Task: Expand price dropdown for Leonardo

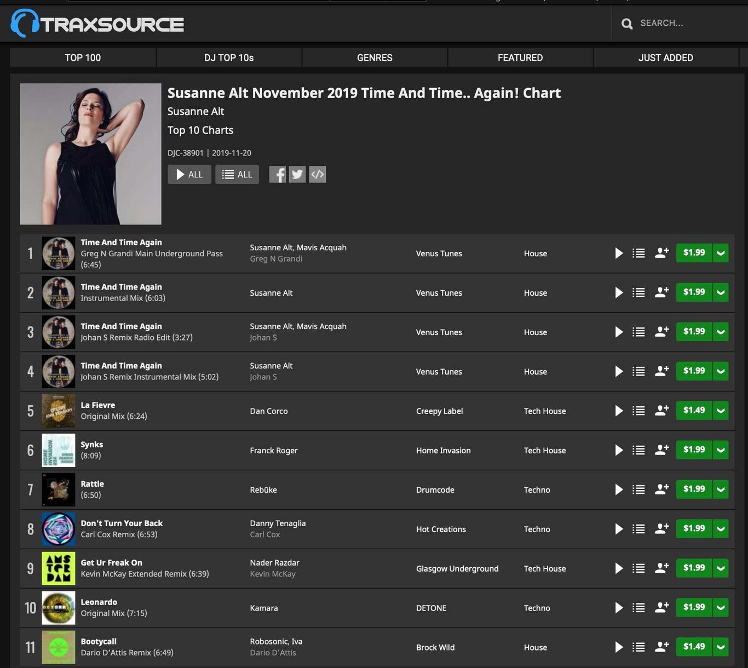Action: click(721, 608)
